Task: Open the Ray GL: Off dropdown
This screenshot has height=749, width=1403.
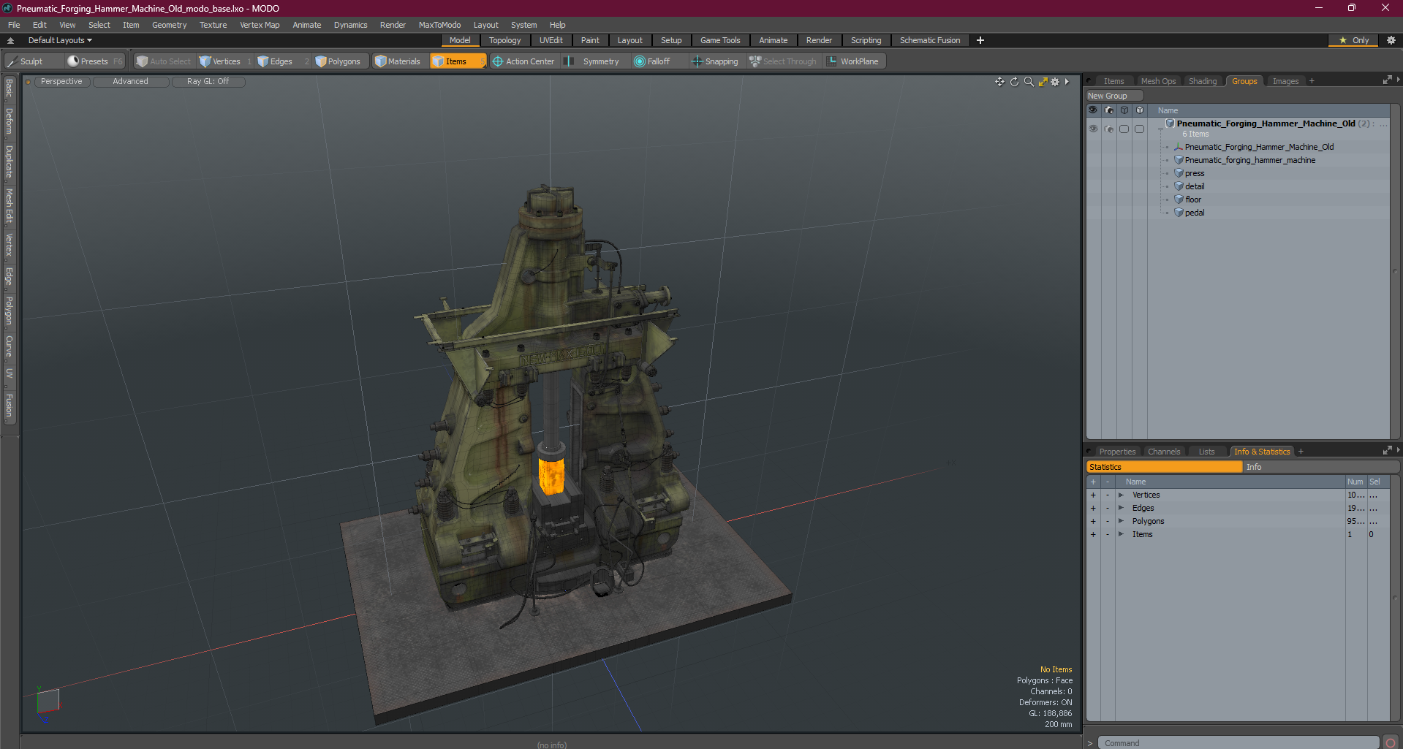Action: [x=208, y=82]
